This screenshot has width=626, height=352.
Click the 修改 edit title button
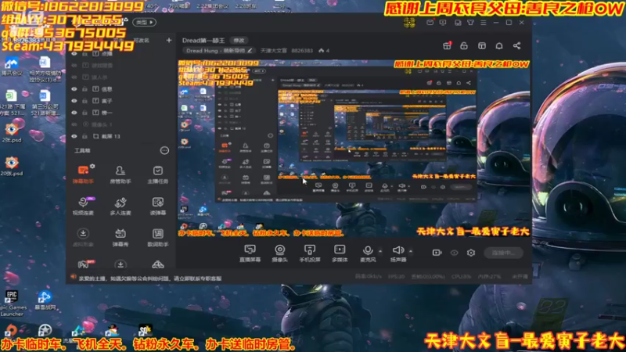[x=239, y=41]
